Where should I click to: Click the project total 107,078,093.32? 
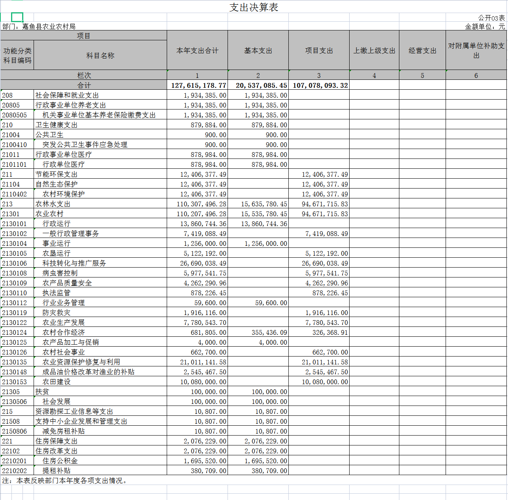320,85
